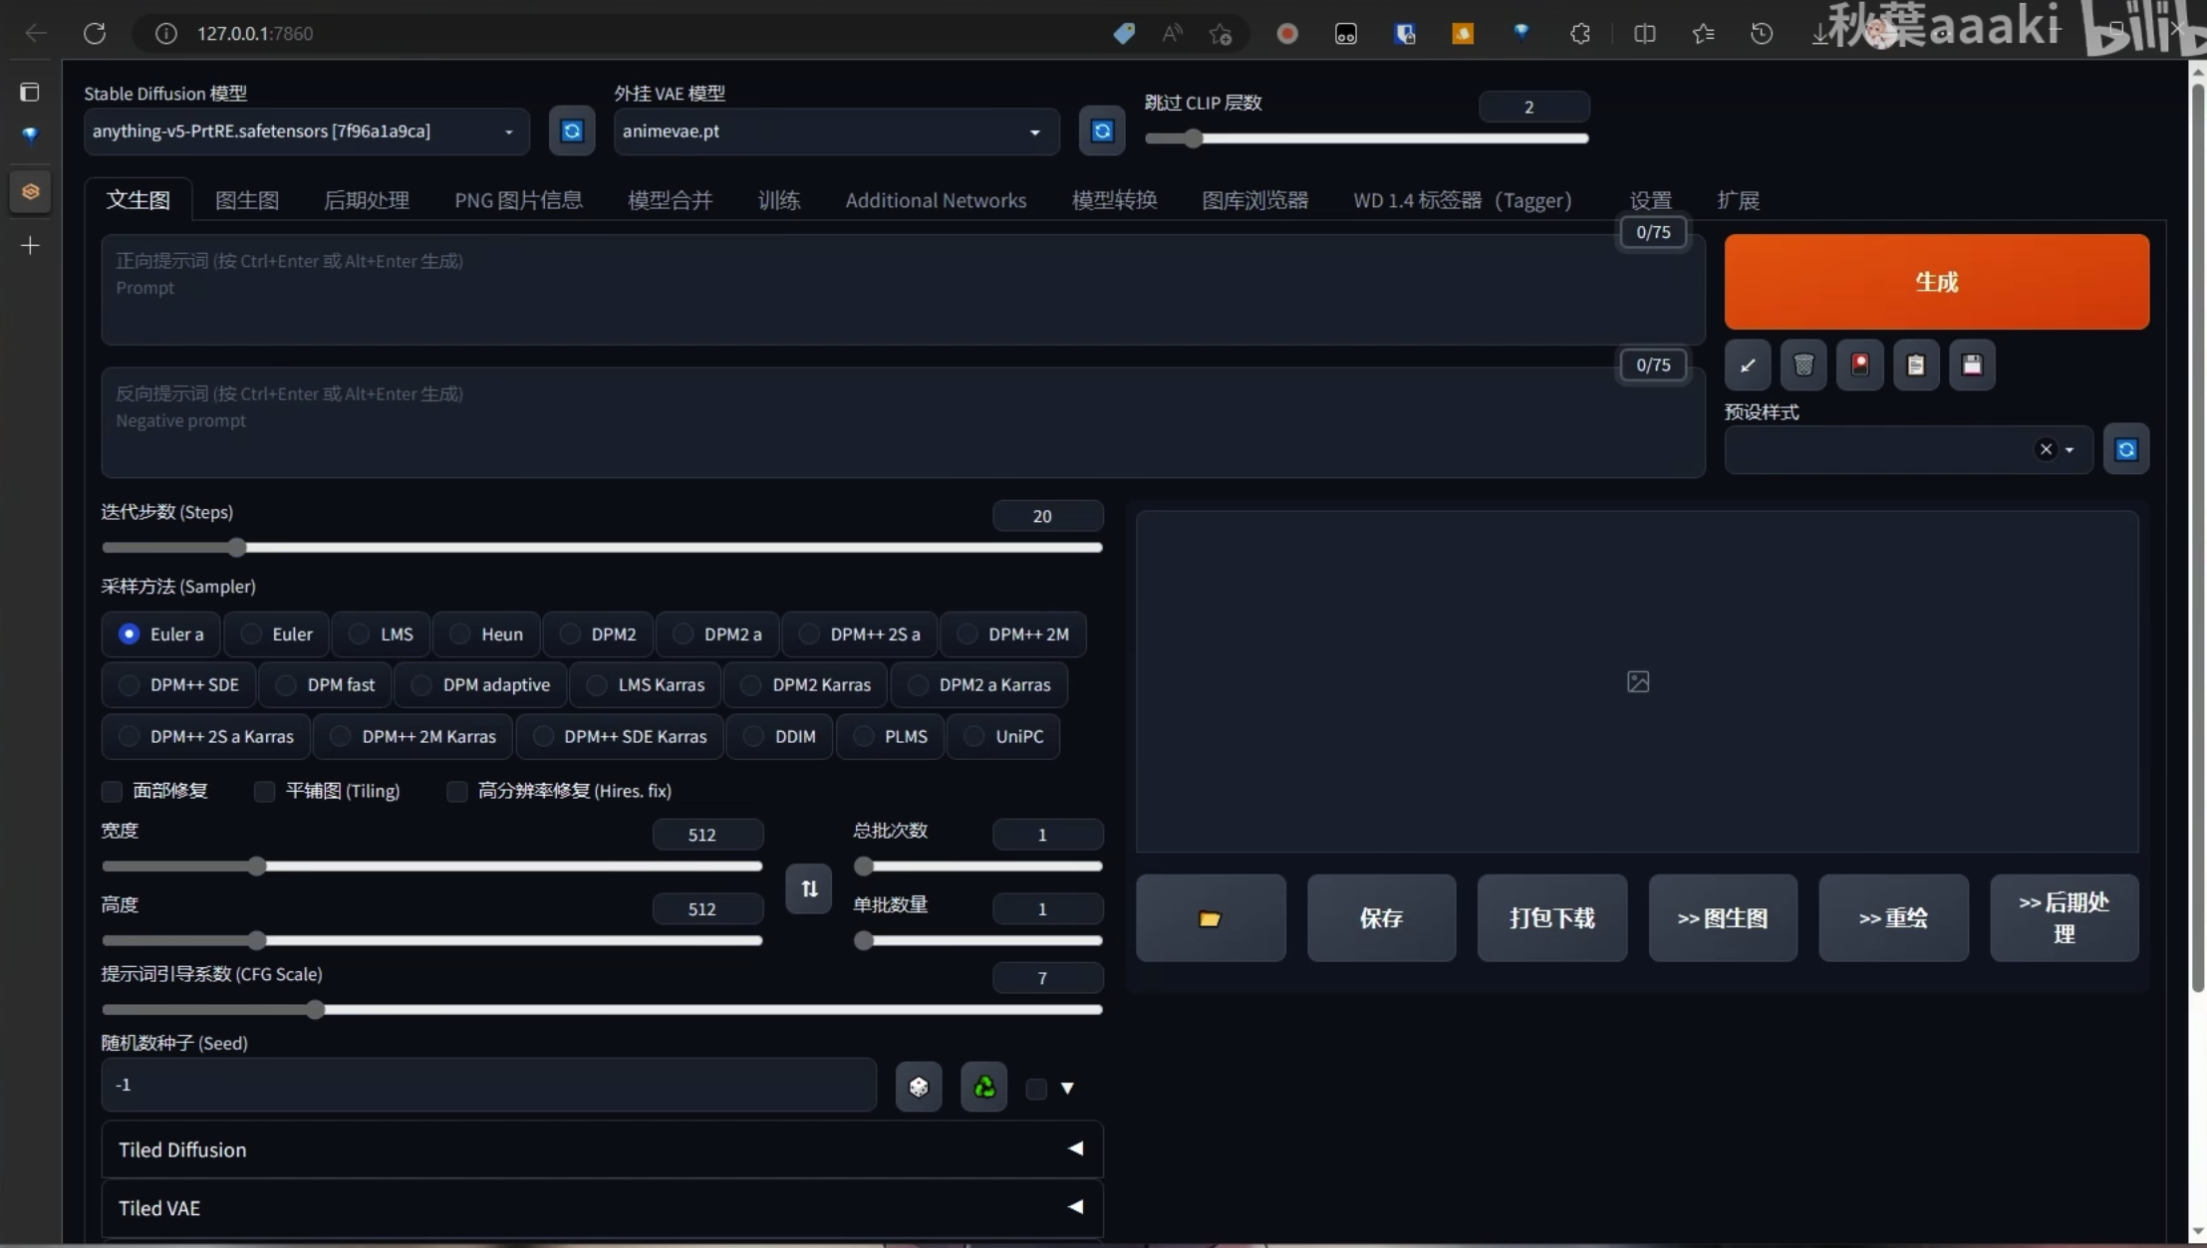Image resolution: width=2207 pixels, height=1248 pixels.
Task: Open the Additional Networks tab
Action: 935,199
